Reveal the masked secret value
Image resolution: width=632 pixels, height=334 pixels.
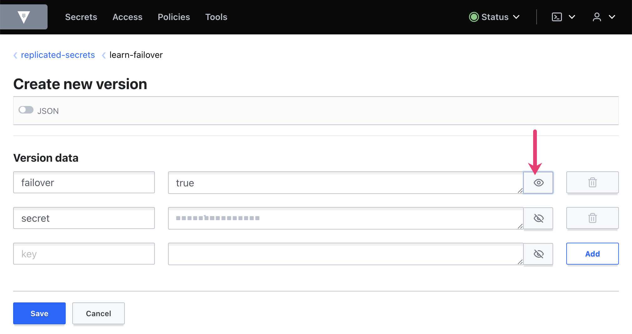click(538, 218)
